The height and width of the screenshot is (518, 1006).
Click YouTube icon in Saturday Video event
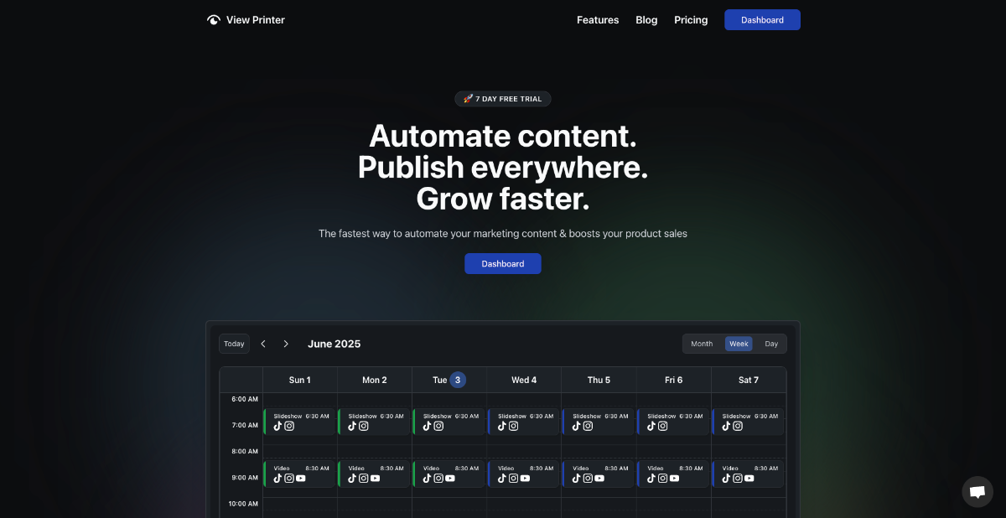tap(749, 479)
